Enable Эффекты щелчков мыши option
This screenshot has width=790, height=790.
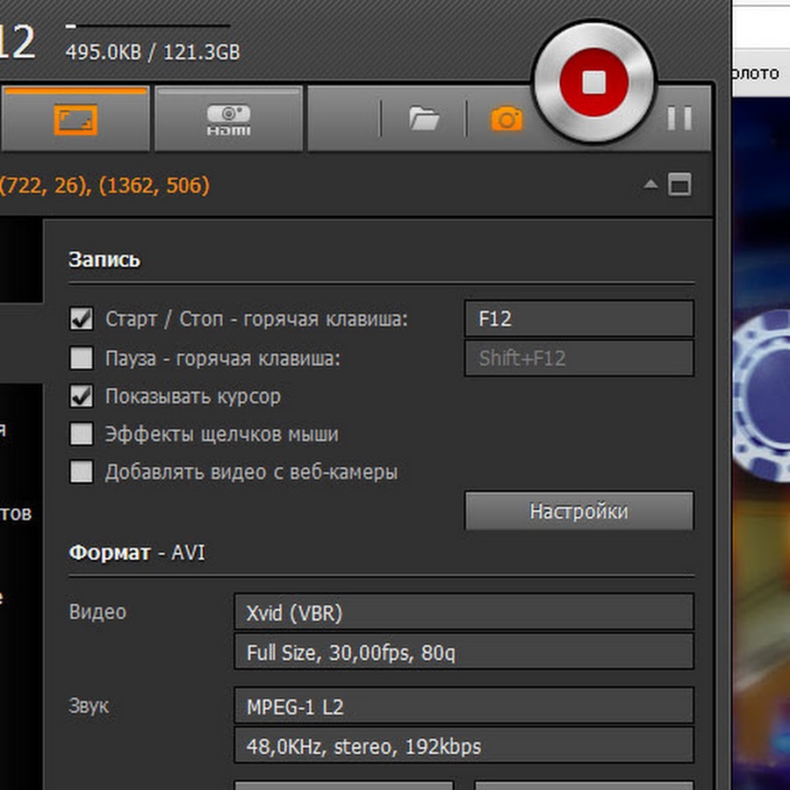(82, 434)
